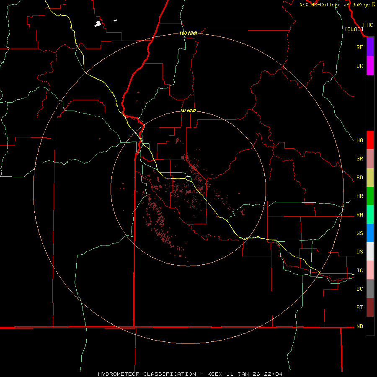377x377 pixels.
Task: Select the BD yellow legend block
Action: (370, 178)
